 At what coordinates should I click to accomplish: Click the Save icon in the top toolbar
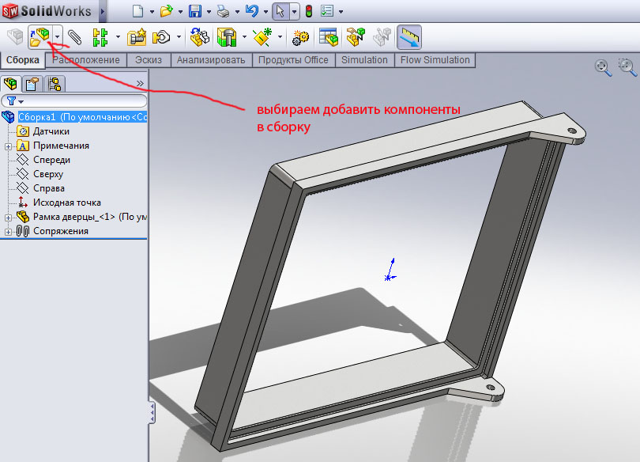tap(194, 11)
